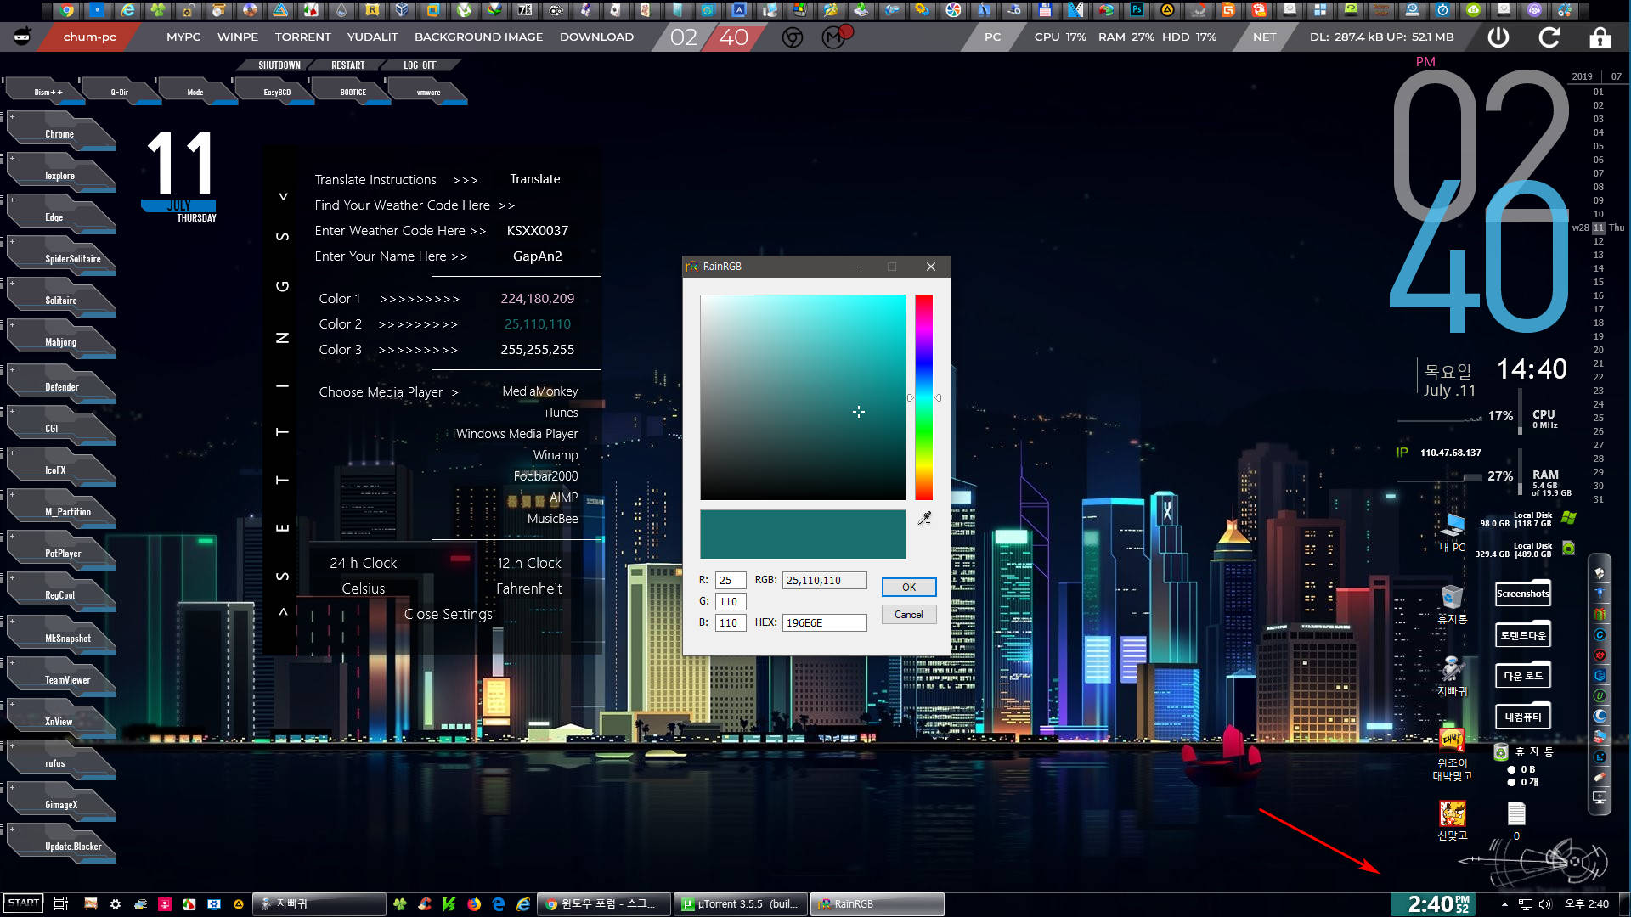Click WINPE menu item

pos(238,37)
